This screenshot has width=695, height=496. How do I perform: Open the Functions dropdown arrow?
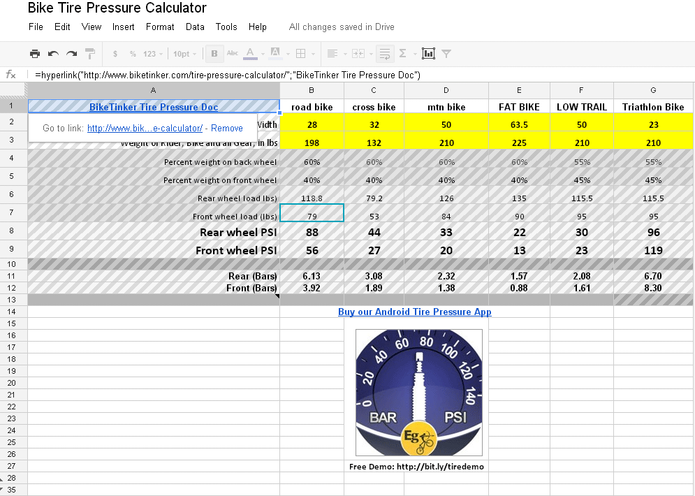click(x=415, y=54)
